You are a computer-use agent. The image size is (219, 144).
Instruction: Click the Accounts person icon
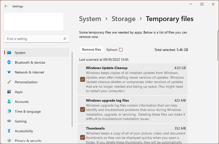[x=9, y=101]
